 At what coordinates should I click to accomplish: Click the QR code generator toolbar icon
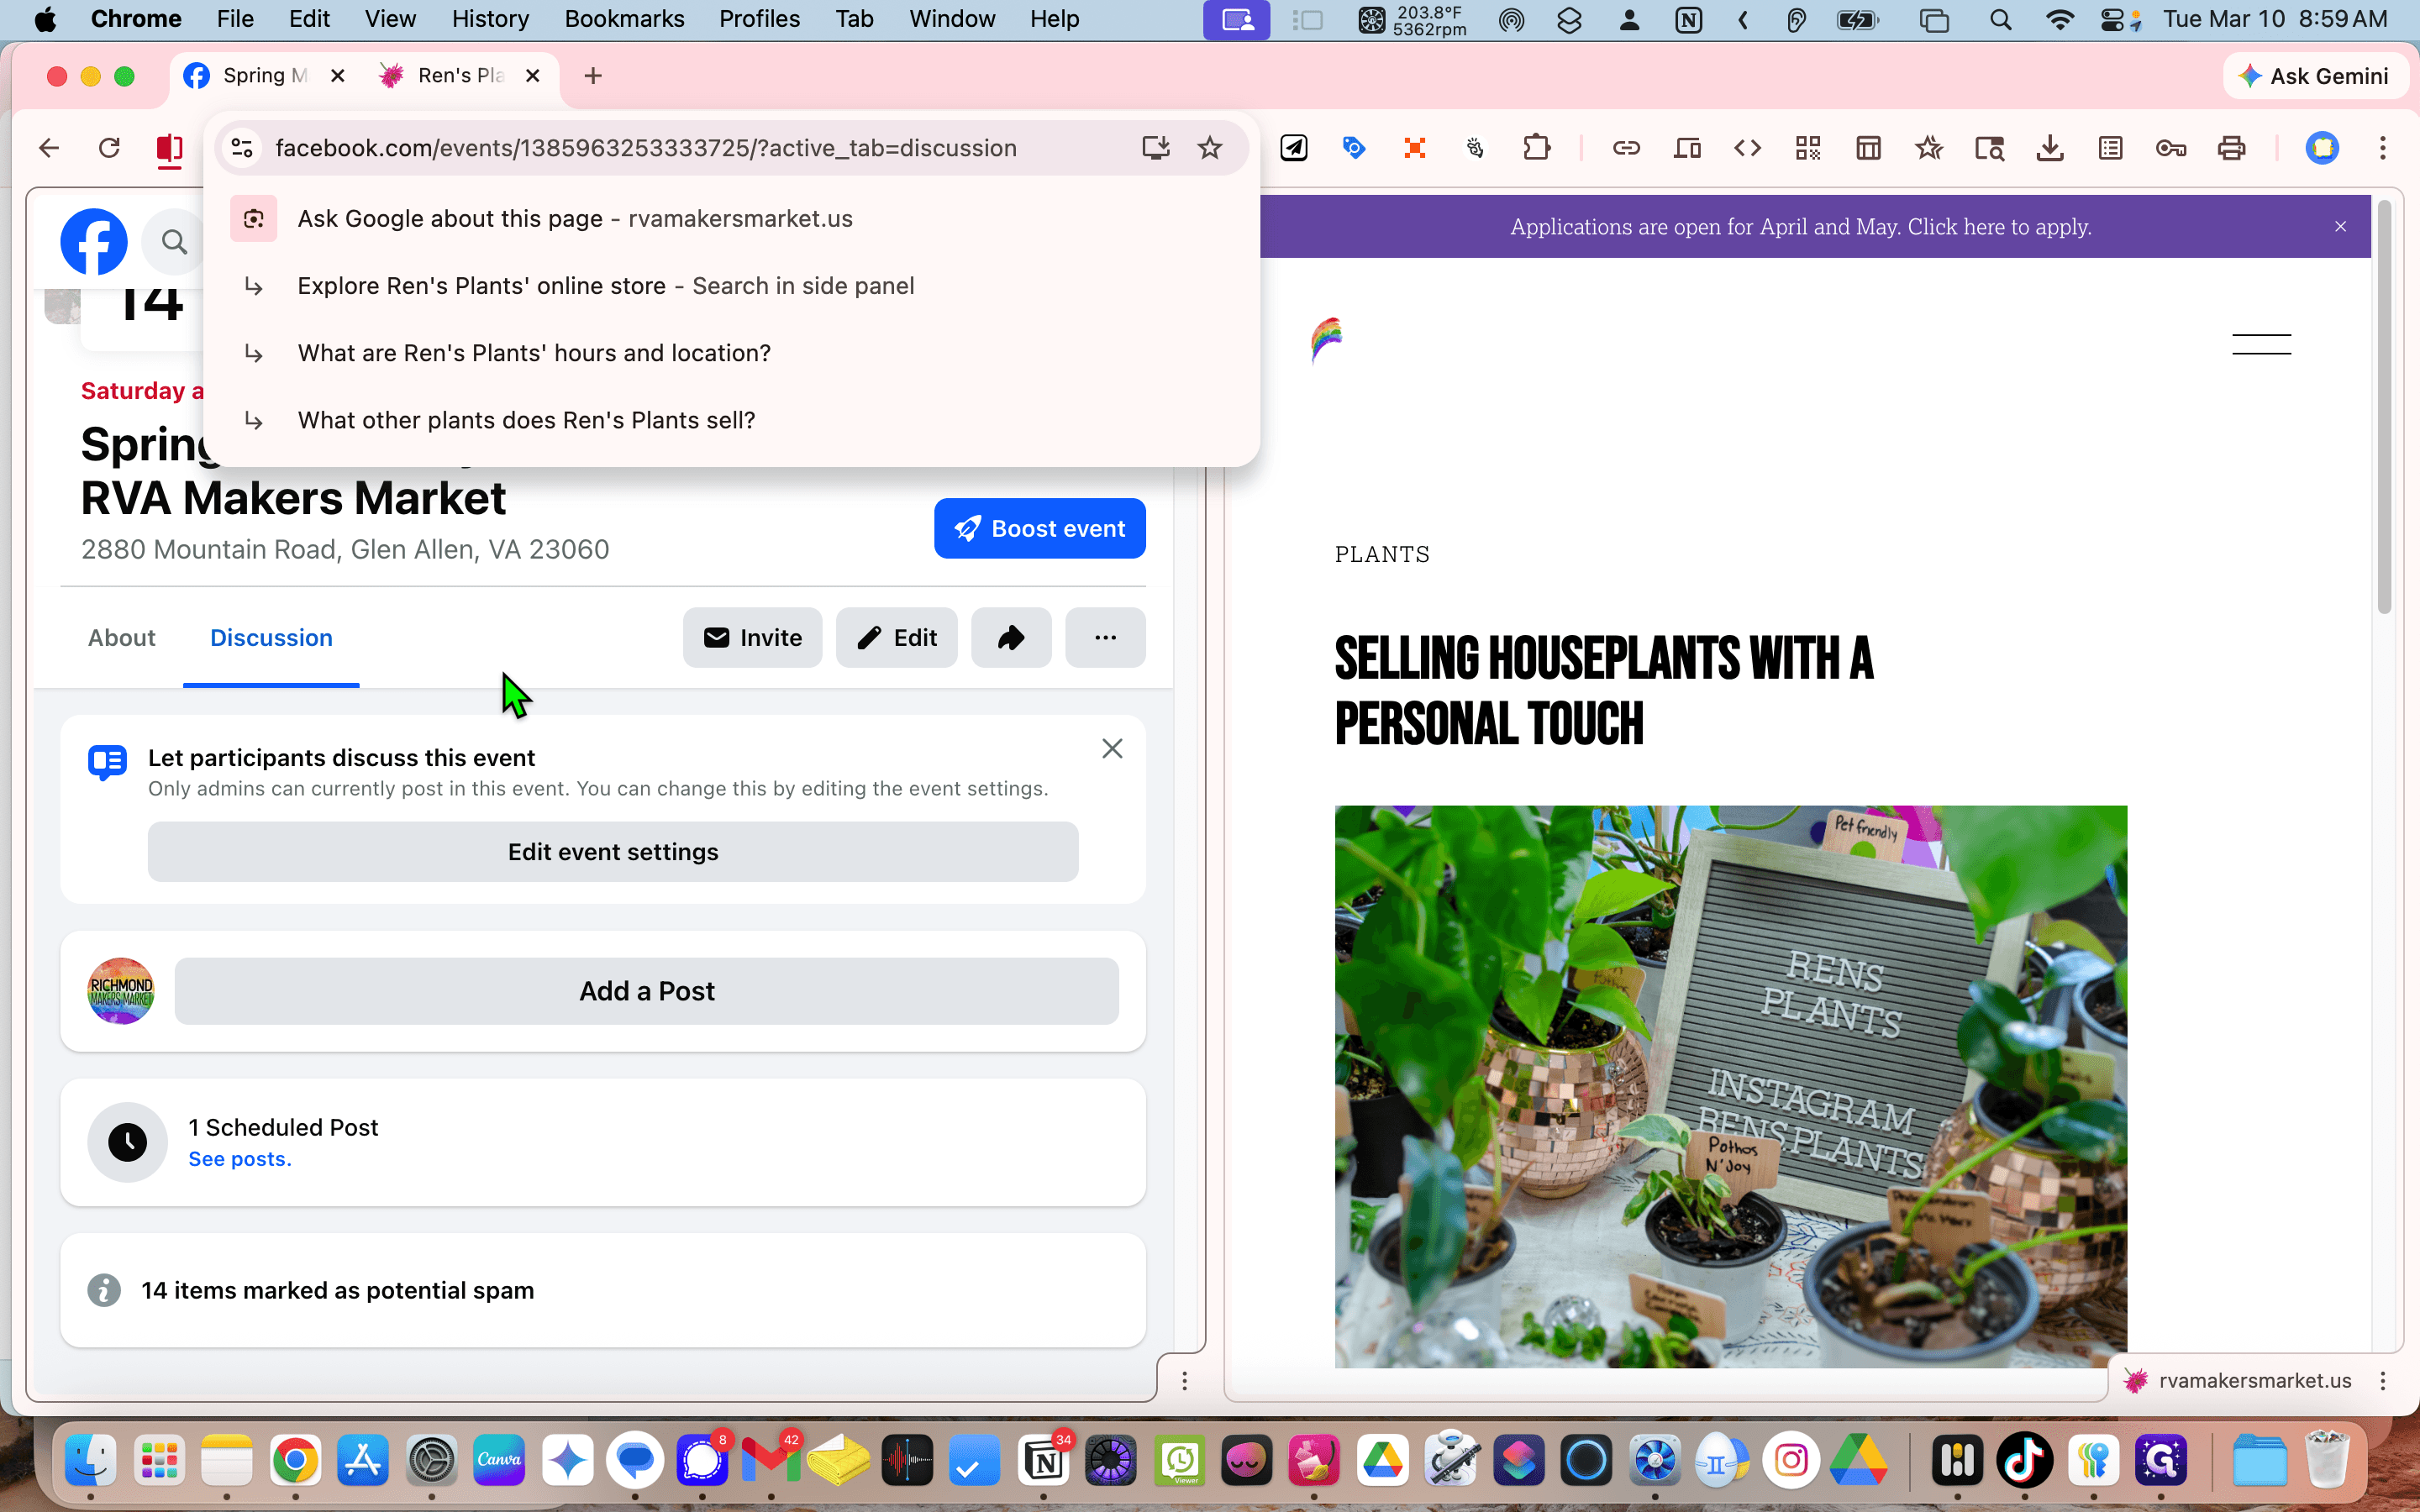tap(1807, 148)
